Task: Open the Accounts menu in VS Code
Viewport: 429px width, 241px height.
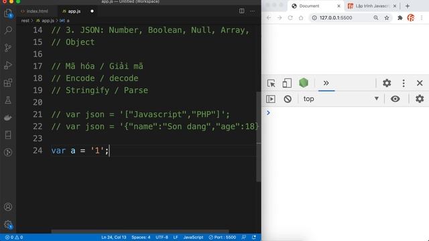Action: (x=8, y=207)
